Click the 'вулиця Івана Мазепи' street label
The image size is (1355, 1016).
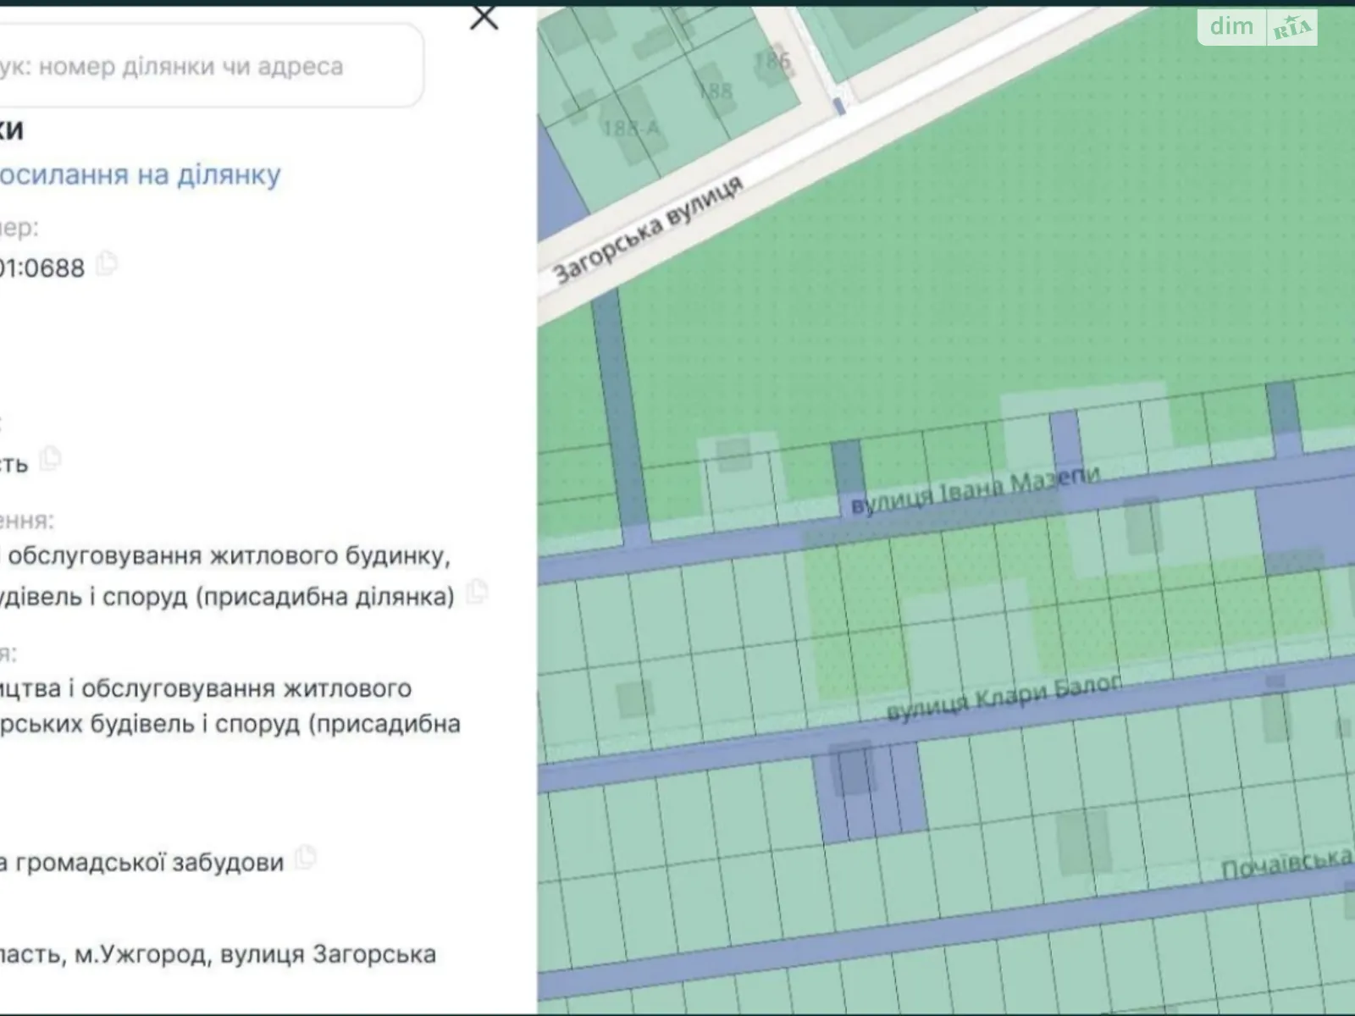(x=974, y=489)
